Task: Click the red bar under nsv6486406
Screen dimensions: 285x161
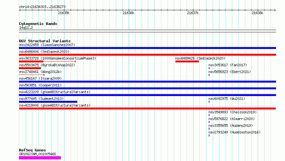Action: pyautogui.click(x=147, y=55)
